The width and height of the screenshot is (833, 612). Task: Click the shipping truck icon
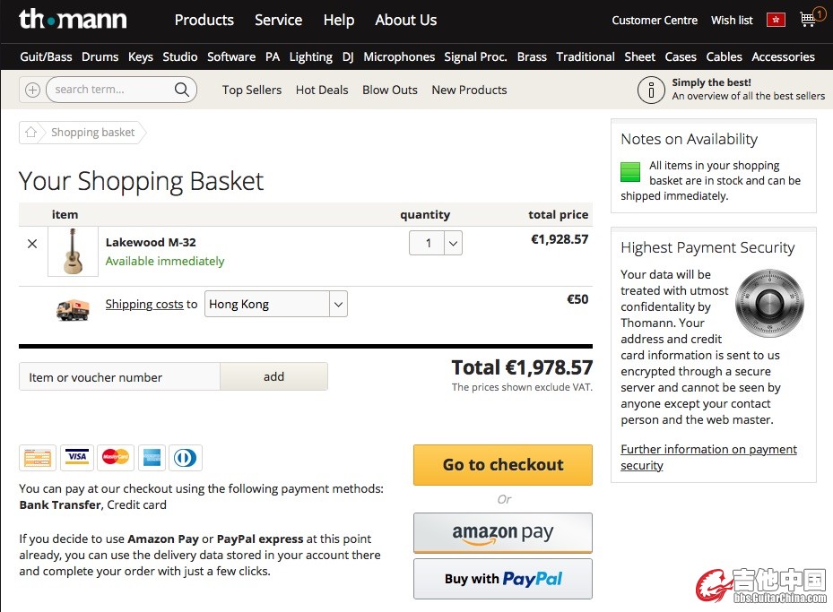[x=73, y=308]
